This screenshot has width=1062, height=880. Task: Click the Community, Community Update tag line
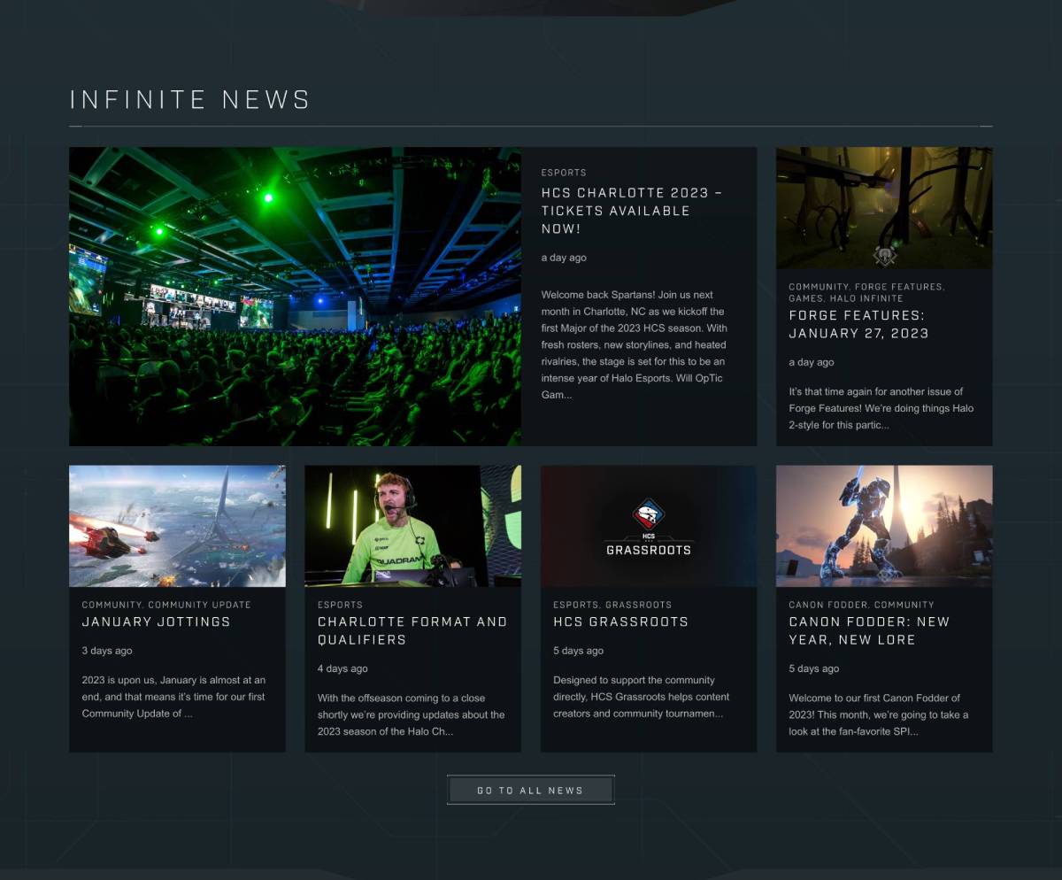pos(166,605)
